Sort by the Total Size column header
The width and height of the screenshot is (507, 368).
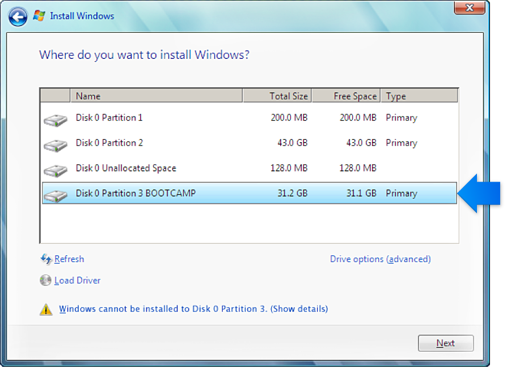[x=277, y=96]
